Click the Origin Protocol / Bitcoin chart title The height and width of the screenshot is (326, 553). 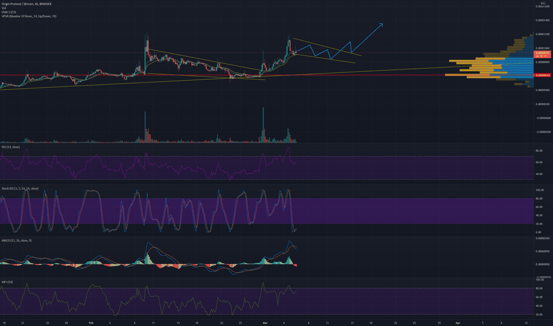tap(27, 4)
